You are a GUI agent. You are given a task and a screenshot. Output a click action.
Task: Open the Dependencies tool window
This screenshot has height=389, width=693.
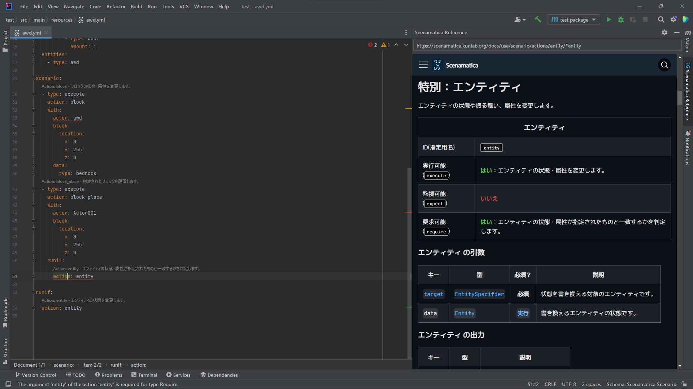point(219,375)
